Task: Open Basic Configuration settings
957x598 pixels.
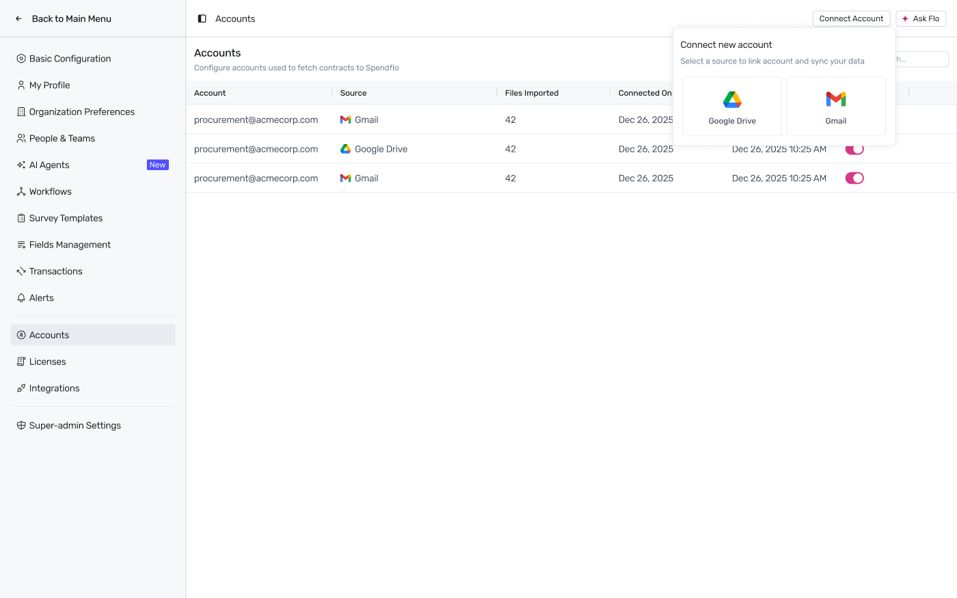Action: pos(93,59)
